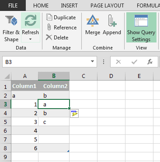Select cell A2 containing 'a'

(x=24, y=95)
